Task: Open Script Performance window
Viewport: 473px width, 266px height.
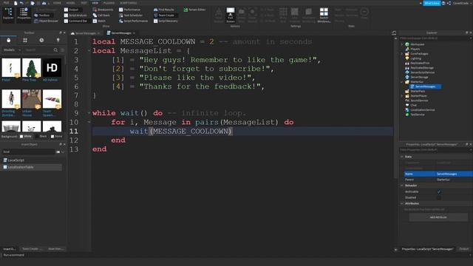Action: (133, 21)
